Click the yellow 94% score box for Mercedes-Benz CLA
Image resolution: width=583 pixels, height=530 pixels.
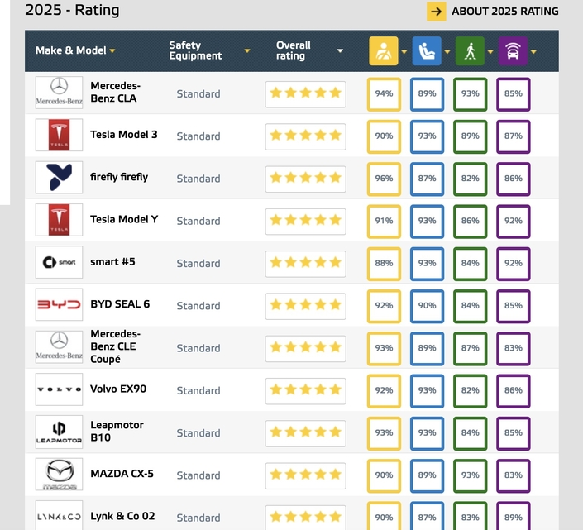(384, 93)
